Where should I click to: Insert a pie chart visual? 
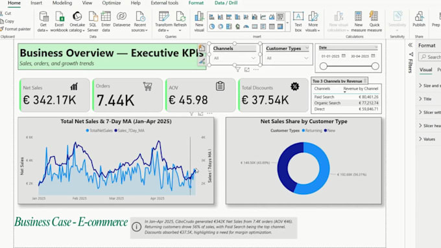212,27
